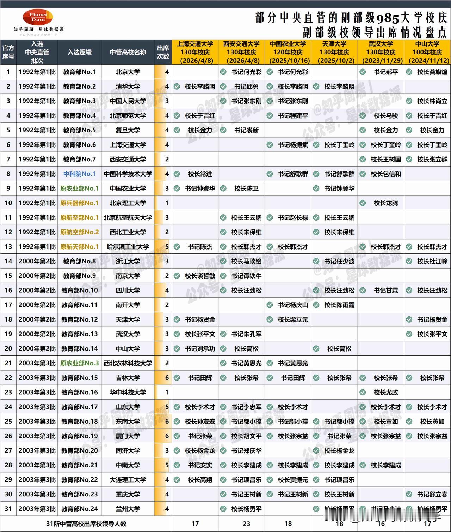
Task: Click the name 书记郑庆华
Action: click(246, 450)
